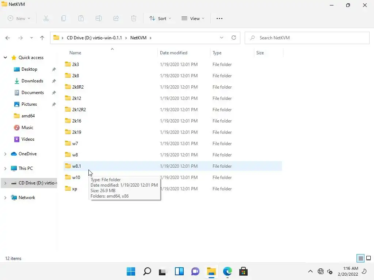Select Desktop in Quick access

pyautogui.click(x=29, y=69)
